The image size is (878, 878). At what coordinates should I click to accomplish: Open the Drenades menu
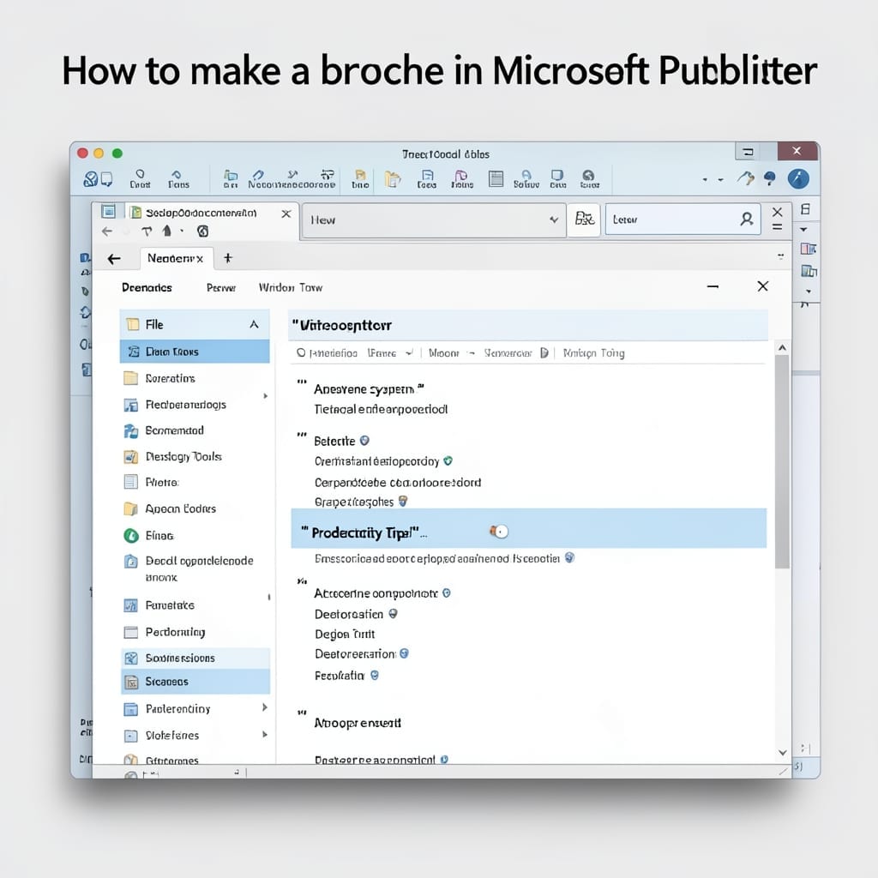(147, 287)
